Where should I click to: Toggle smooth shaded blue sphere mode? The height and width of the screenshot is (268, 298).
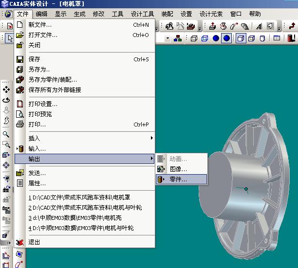216,38
